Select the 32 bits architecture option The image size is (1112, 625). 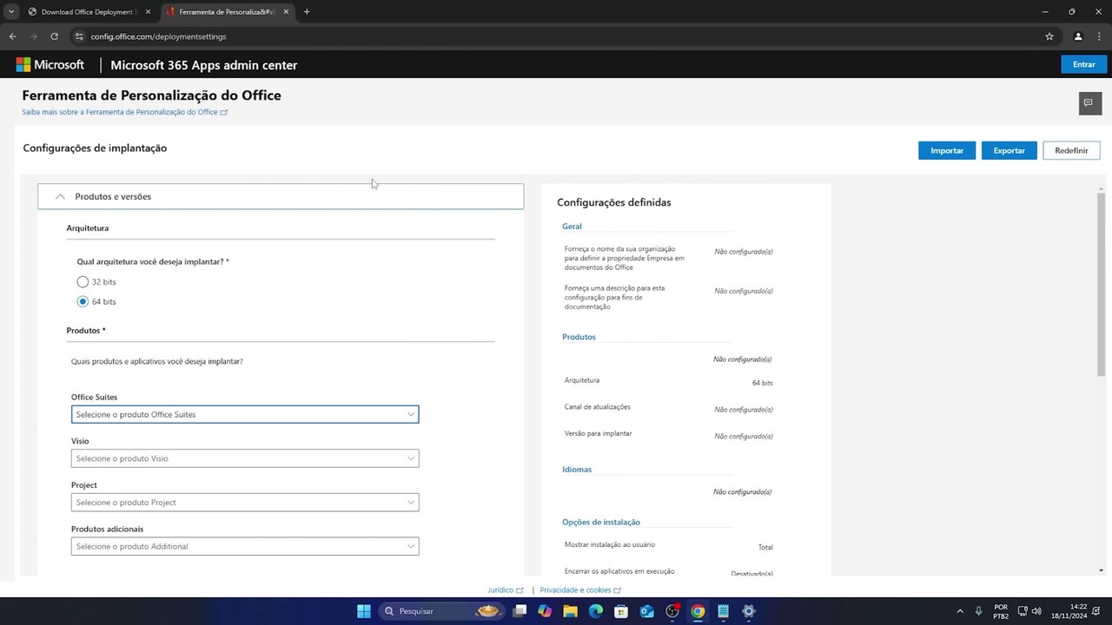(83, 282)
